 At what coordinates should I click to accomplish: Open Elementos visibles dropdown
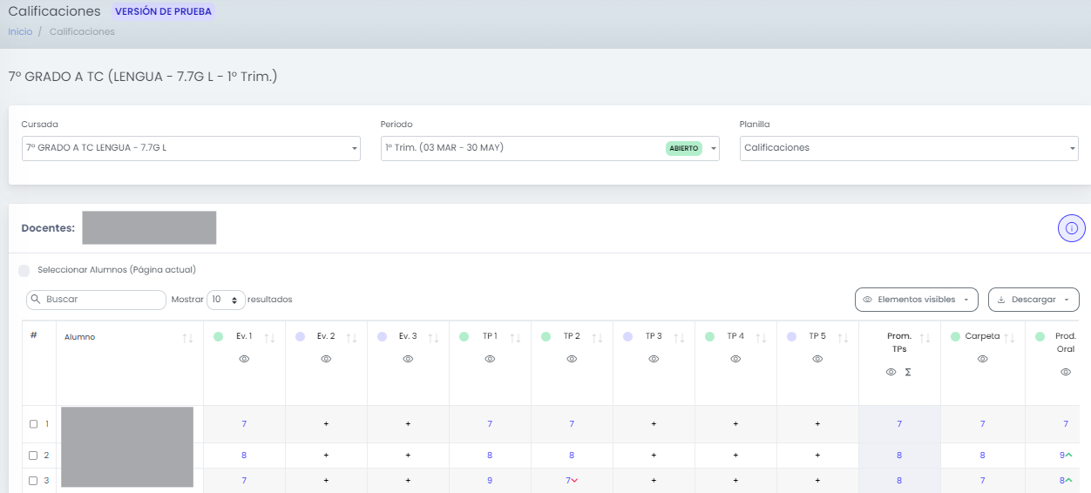tap(917, 300)
